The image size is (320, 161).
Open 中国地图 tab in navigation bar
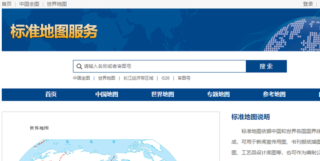coord(107,94)
